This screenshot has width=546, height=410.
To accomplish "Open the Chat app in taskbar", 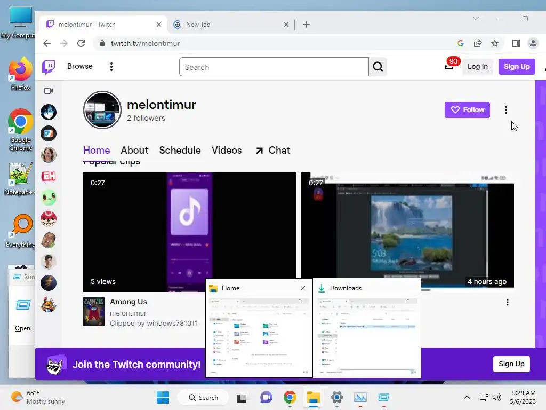I will pos(266,397).
